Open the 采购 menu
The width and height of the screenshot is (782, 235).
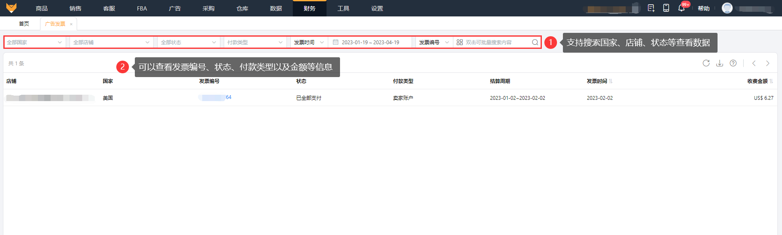[209, 8]
